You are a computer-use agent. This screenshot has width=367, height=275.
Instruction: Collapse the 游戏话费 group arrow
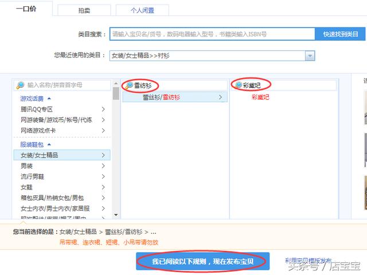(49, 99)
